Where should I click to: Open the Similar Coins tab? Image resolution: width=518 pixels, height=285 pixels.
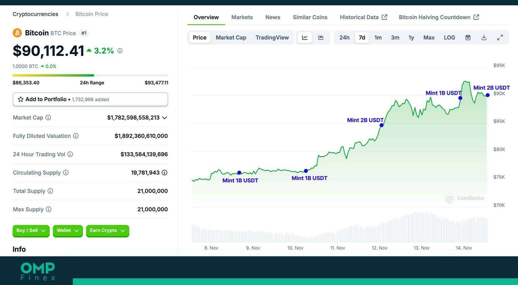(310, 17)
